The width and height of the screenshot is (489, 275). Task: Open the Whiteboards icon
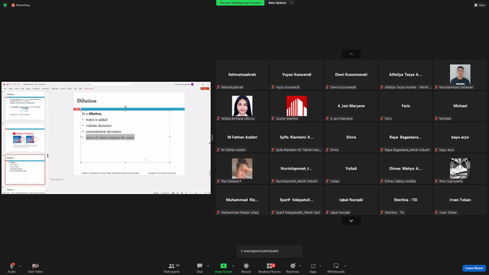(x=336, y=266)
